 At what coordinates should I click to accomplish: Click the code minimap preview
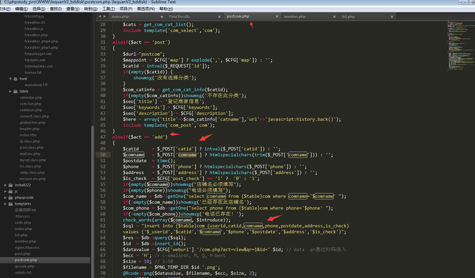tap(461, 46)
